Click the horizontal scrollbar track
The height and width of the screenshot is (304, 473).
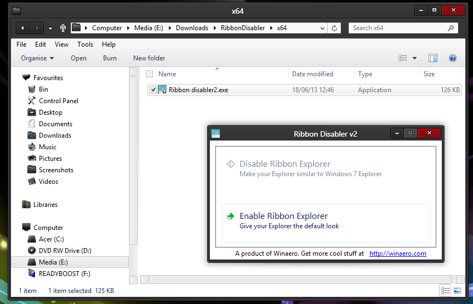(x=300, y=279)
